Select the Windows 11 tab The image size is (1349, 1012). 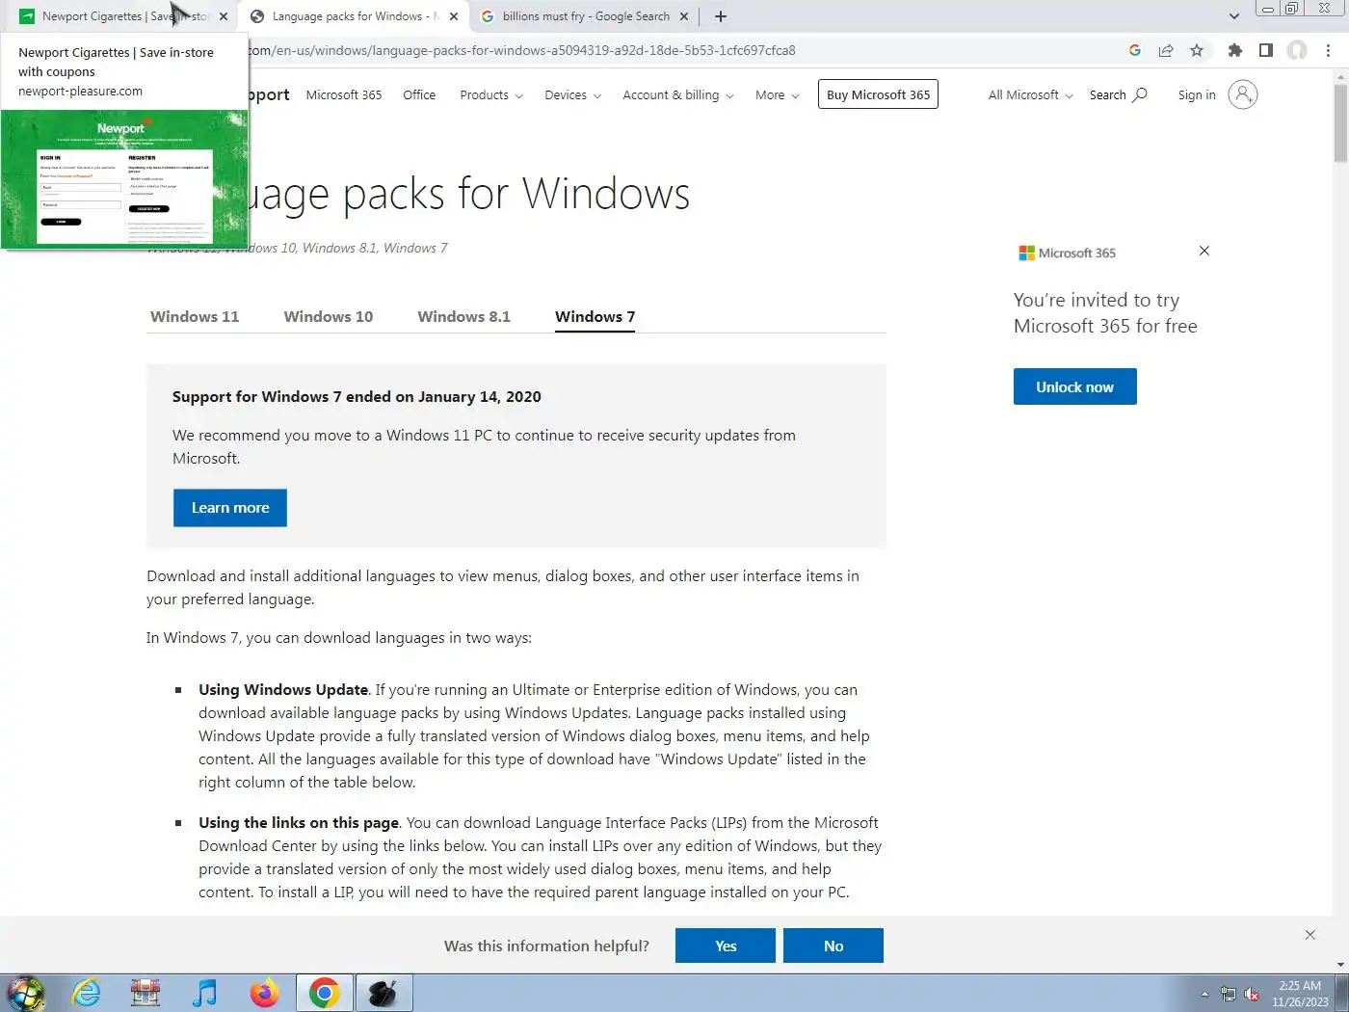click(195, 316)
